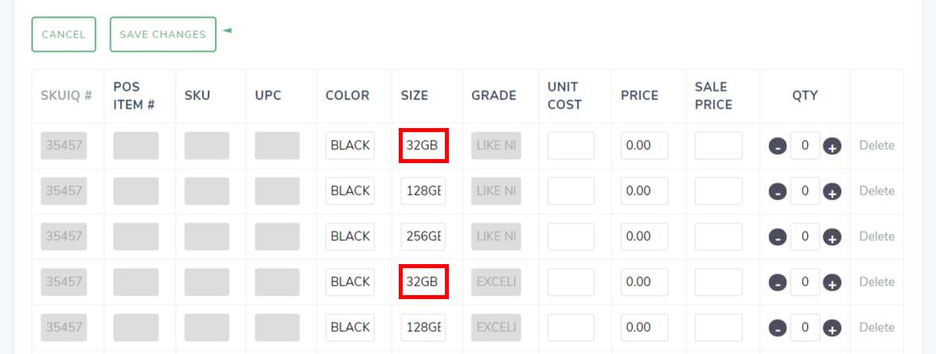Increase quantity for the 128GB Like New row
This screenshot has width=936, height=354.
(x=832, y=192)
